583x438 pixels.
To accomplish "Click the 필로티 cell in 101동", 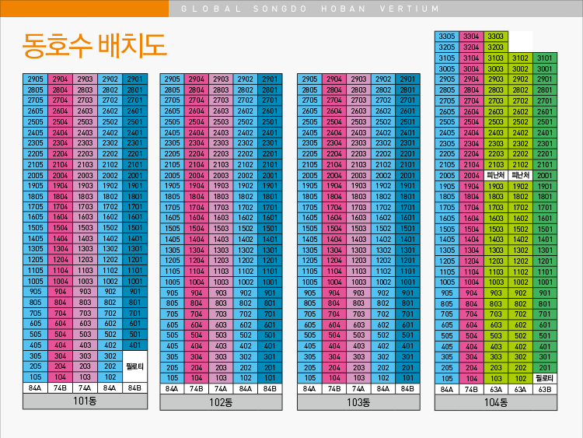I will pos(134,366).
